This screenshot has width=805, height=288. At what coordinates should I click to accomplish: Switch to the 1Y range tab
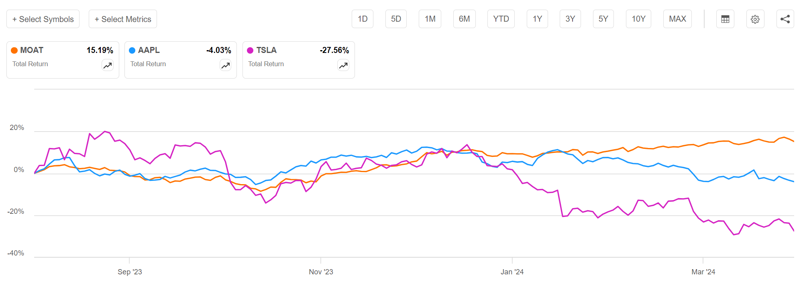537,19
